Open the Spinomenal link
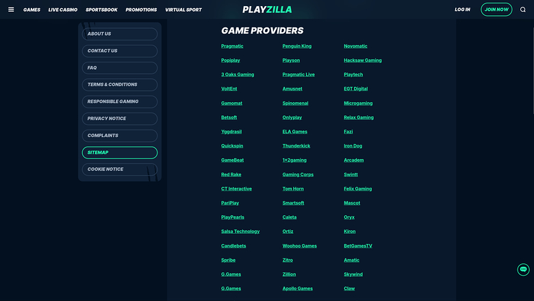Image resolution: width=534 pixels, height=301 pixels. (x=295, y=104)
